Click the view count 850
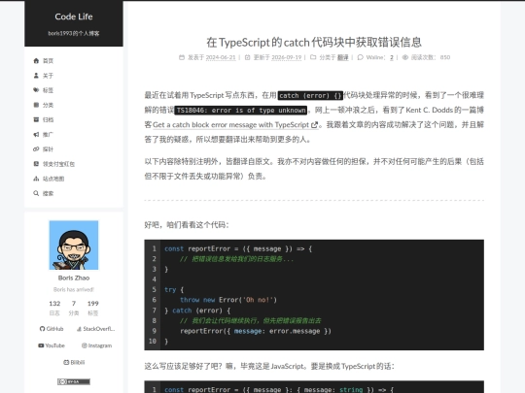This screenshot has height=393, width=525. (445, 57)
